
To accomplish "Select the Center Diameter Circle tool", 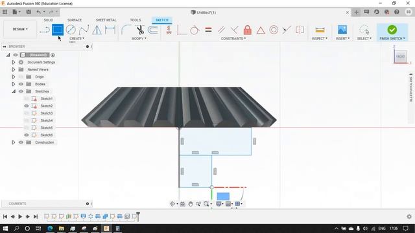I will point(71,30).
